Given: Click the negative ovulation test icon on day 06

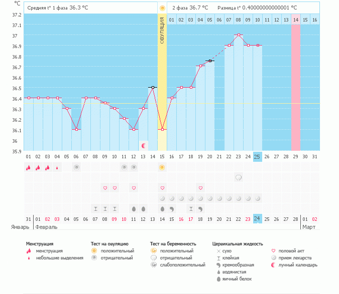Looking at the screenshot, I should [x=76, y=167].
